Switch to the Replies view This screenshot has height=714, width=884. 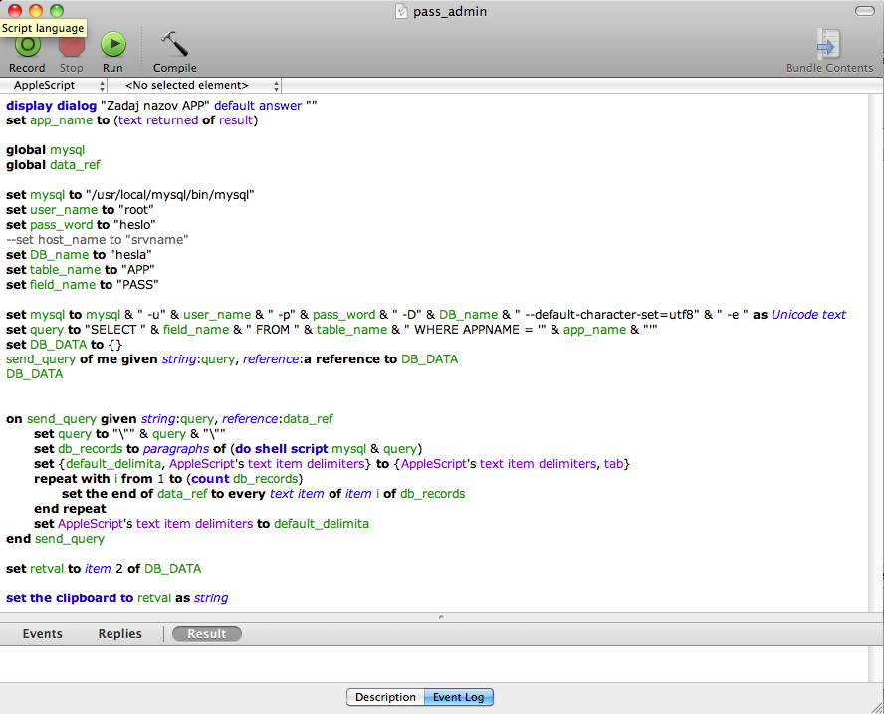(119, 634)
